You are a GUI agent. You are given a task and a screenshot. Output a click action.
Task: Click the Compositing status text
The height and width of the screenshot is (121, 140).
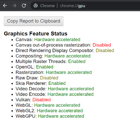(67, 56)
